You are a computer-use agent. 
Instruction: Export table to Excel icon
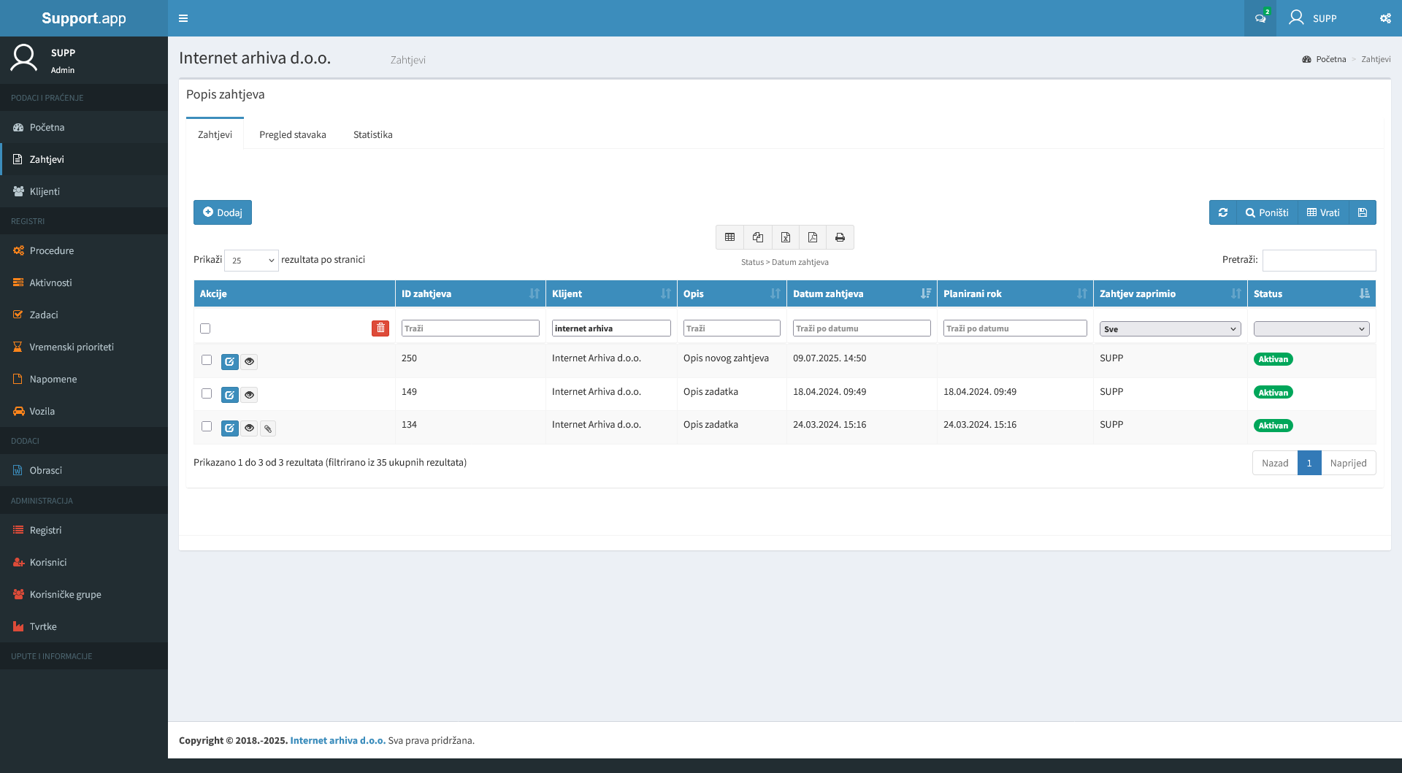tap(786, 237)
